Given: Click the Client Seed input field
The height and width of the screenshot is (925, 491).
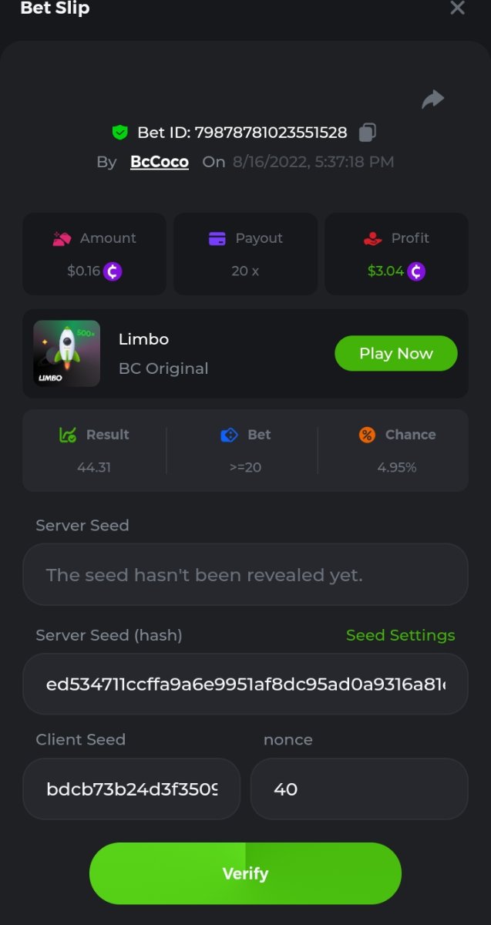Looking at the screenshot, I should 132,789.
